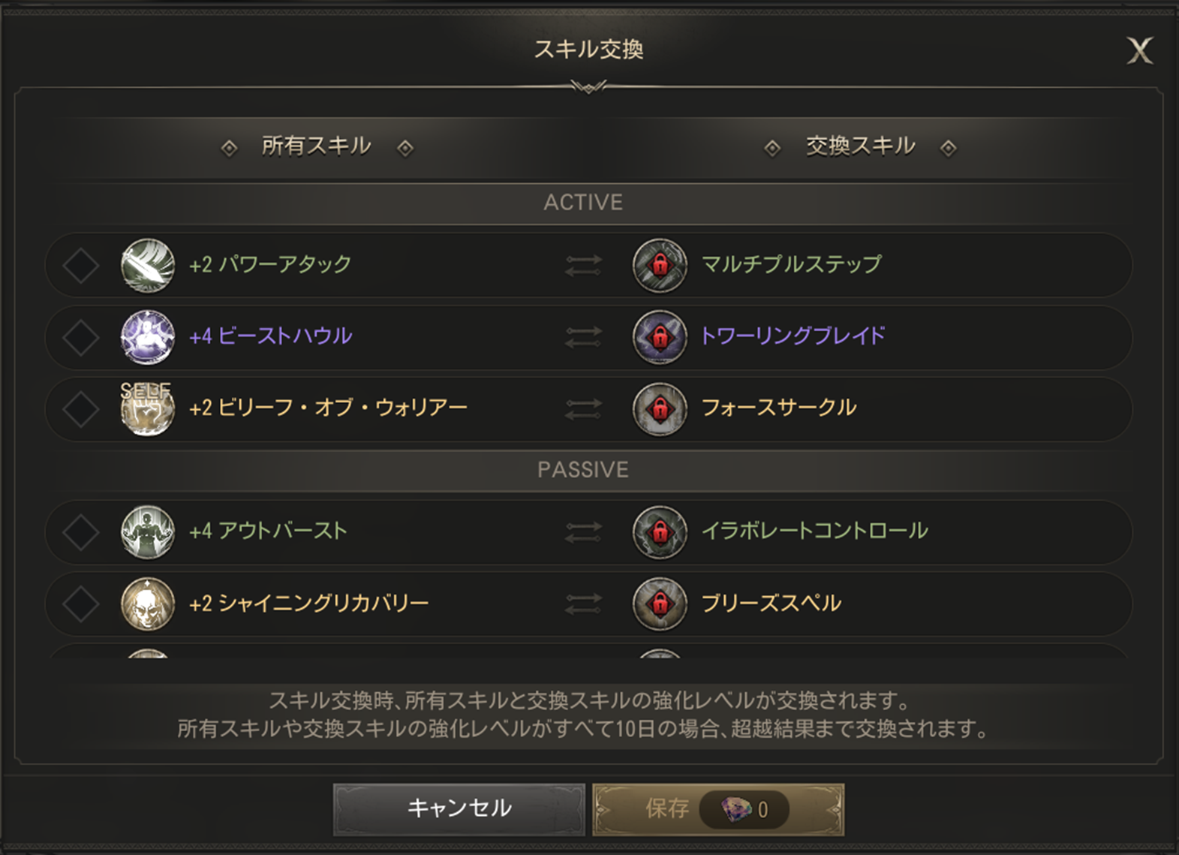Tick the diamond checkbox for パワーアタック
1179x855 pixels.
[x=81, y=265]
